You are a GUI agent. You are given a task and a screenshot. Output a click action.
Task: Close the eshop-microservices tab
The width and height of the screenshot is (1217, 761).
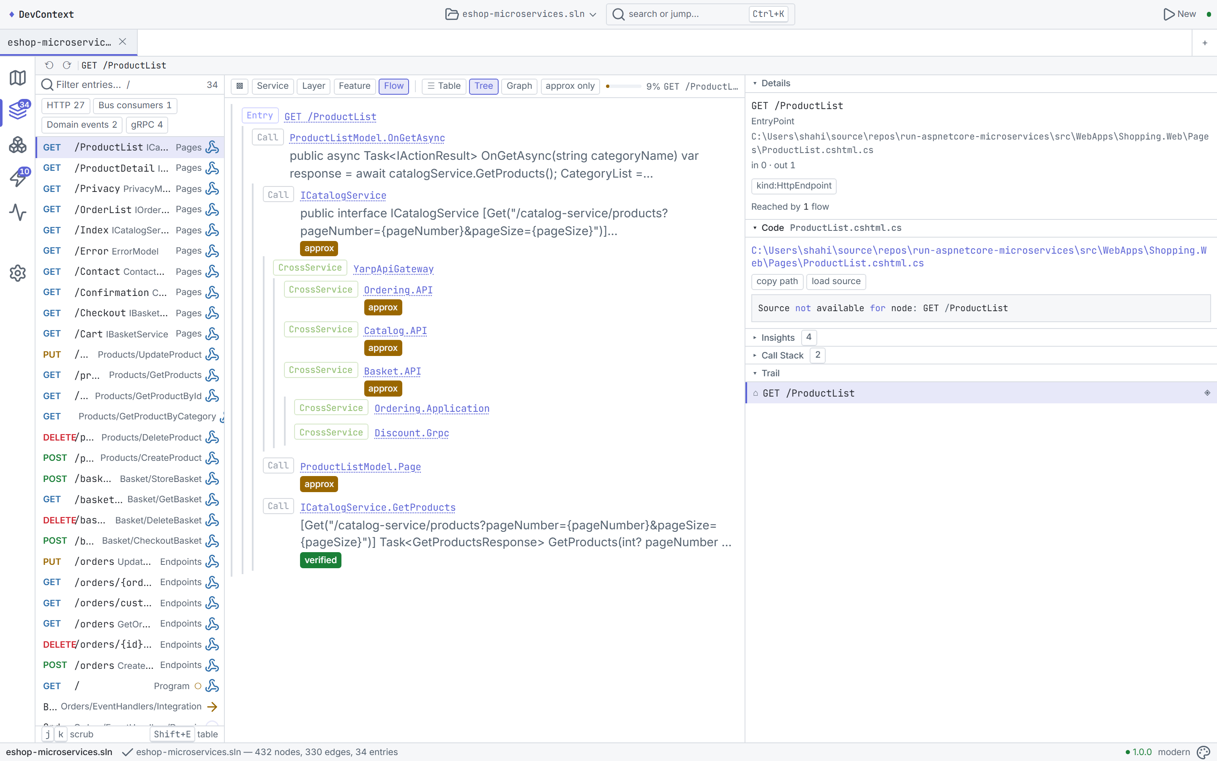[x=122, y=42]
